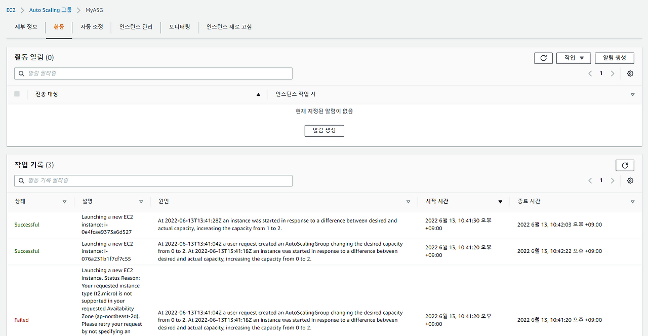
Task: Click 알림 생성 button under empty message
Action: (324, 131)
